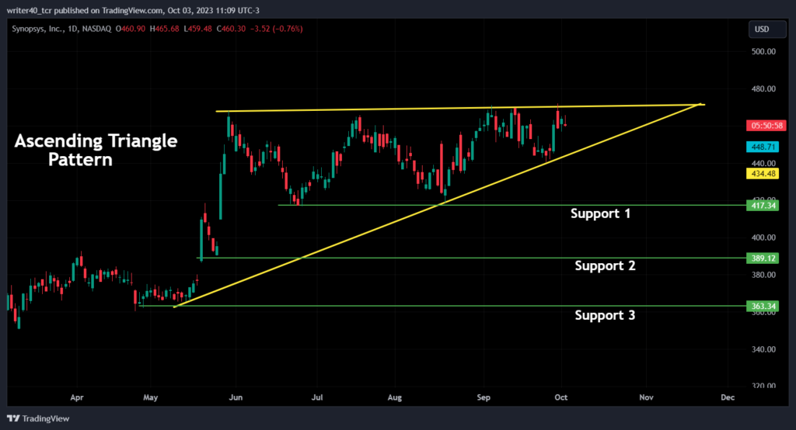Click the Aug label on time axis

[x=394, y=397]
